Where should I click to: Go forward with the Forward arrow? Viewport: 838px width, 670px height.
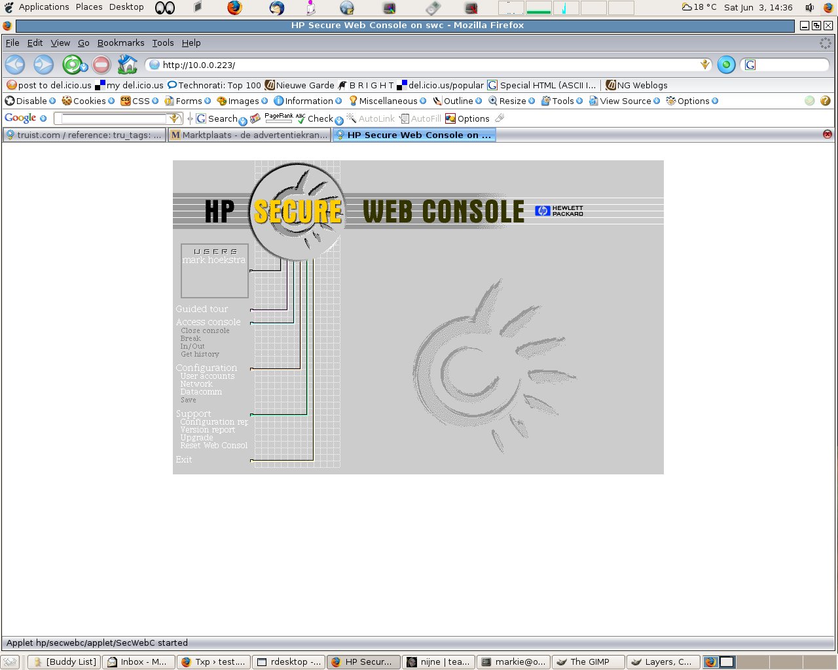pyautogui.click(x=43, y=65)
